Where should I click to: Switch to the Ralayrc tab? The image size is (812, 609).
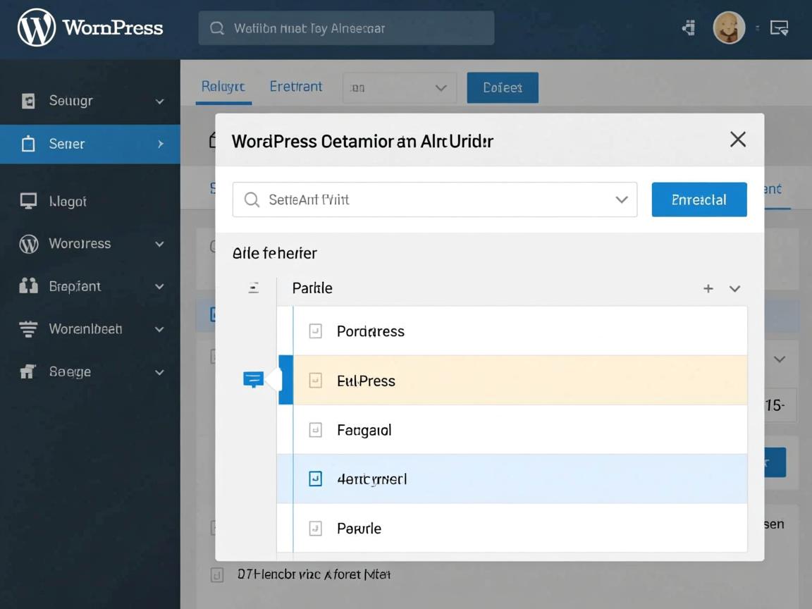pos(223,86)
